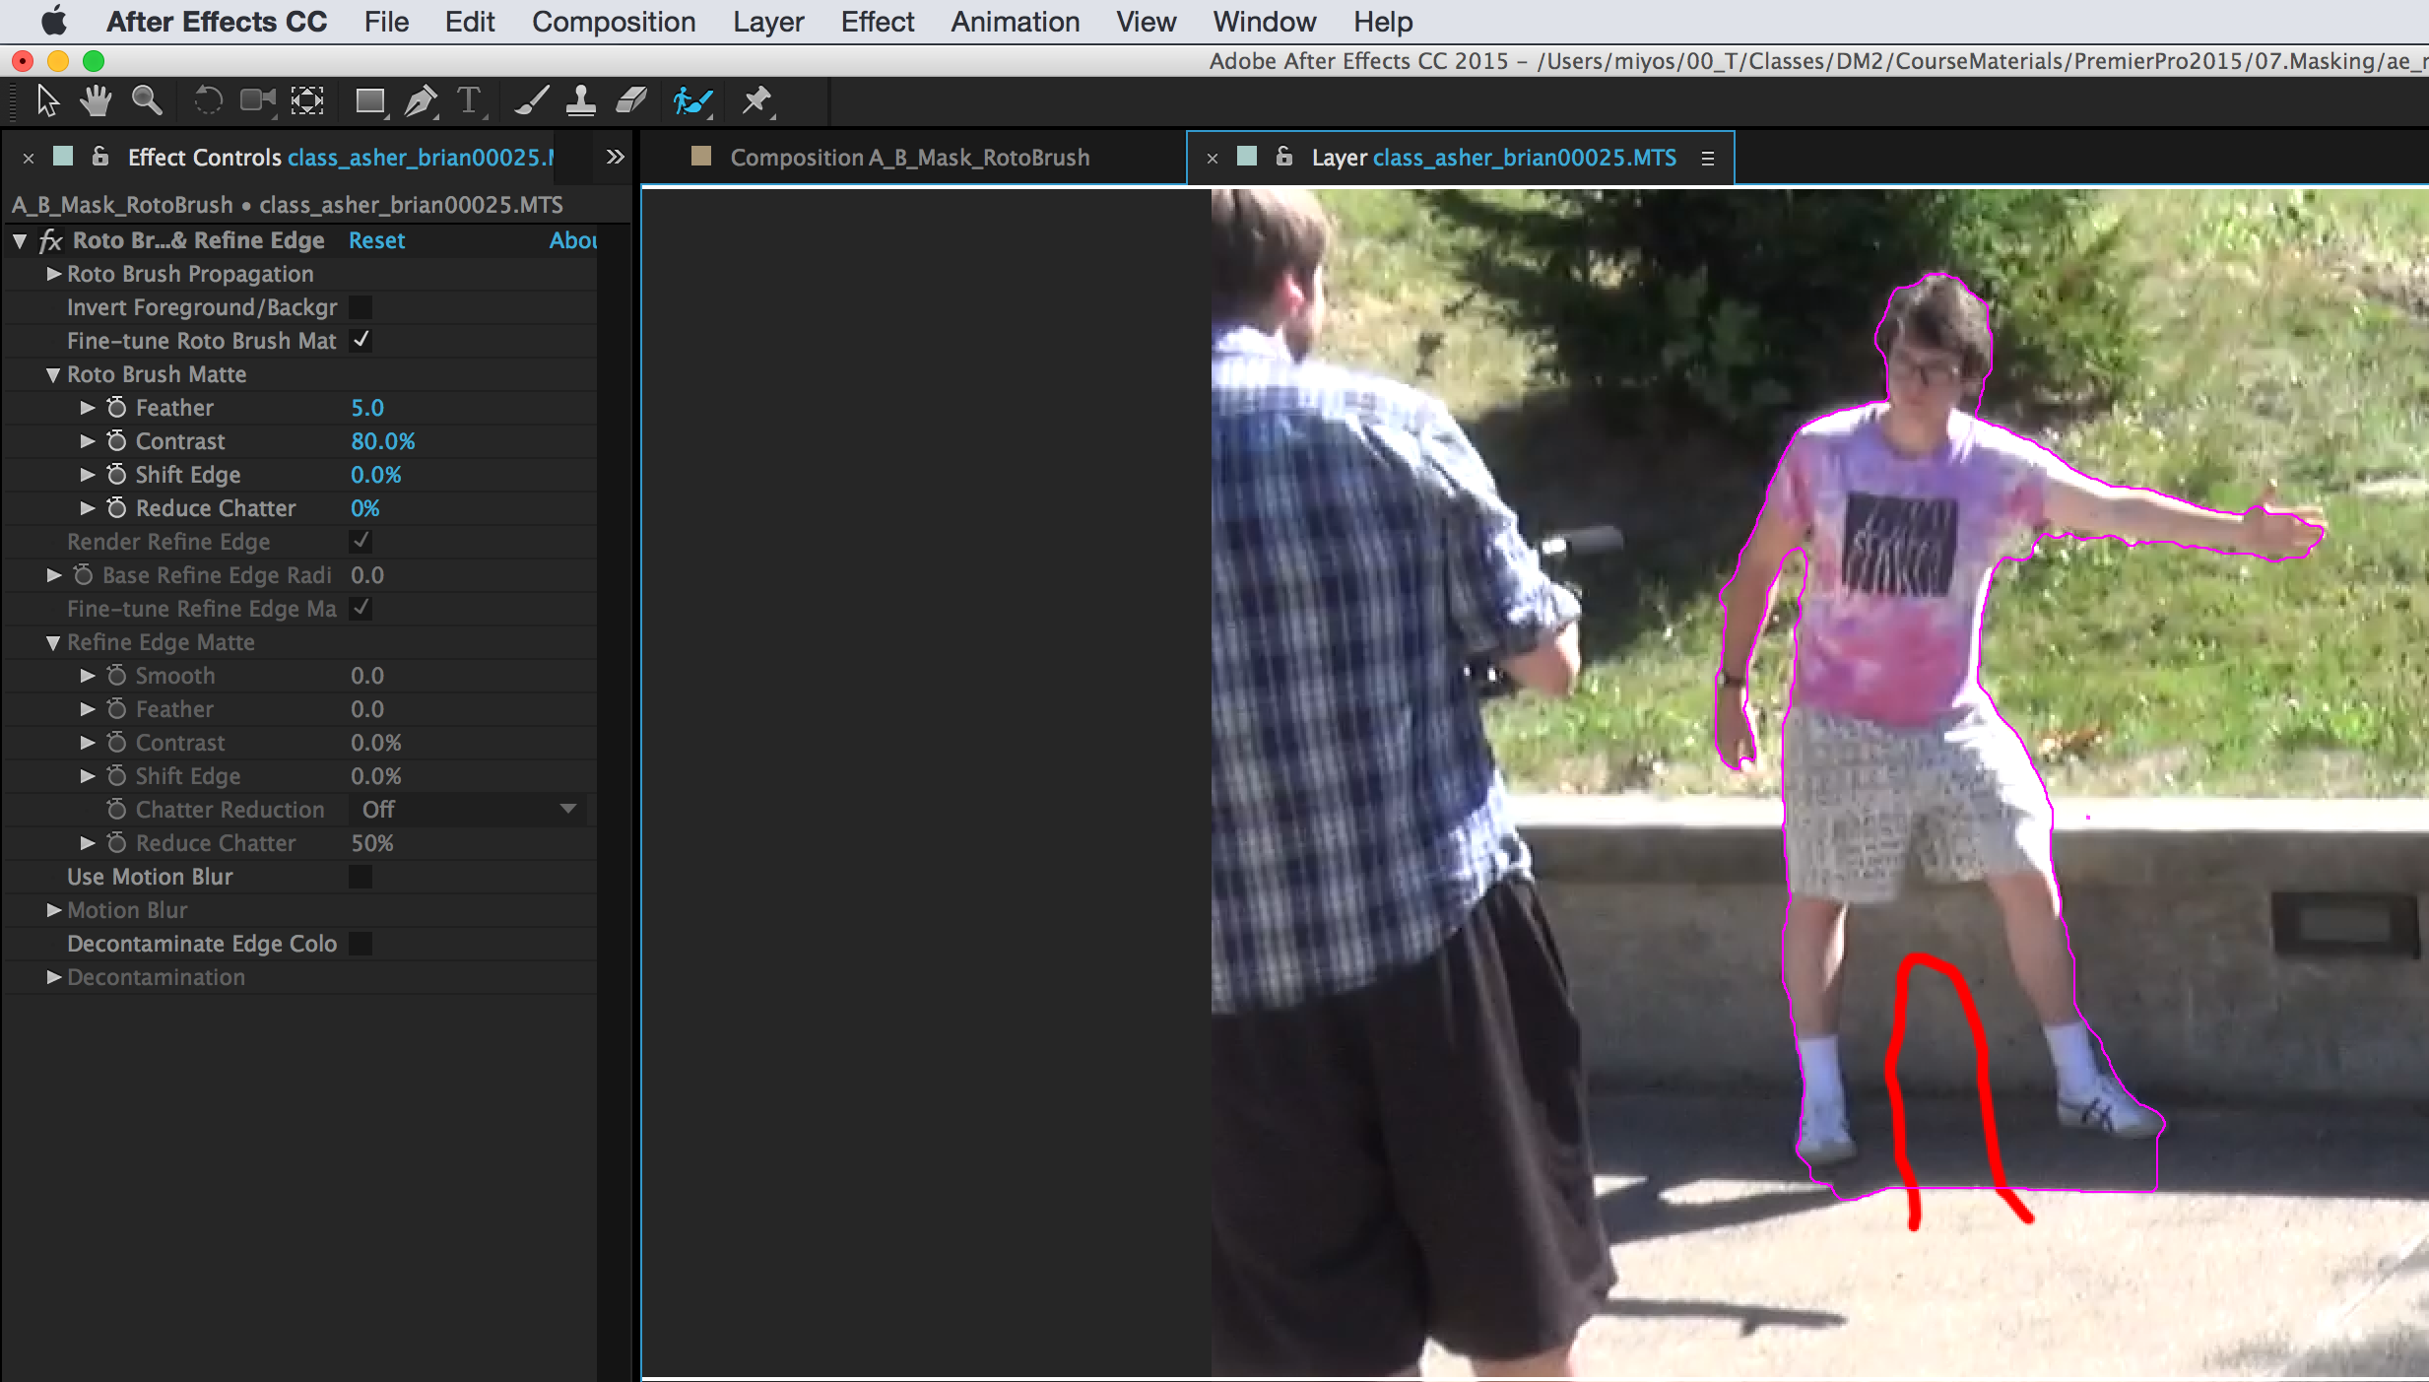Select the Horizontal Type tool

pyautogui.click(x=469, y=100)
